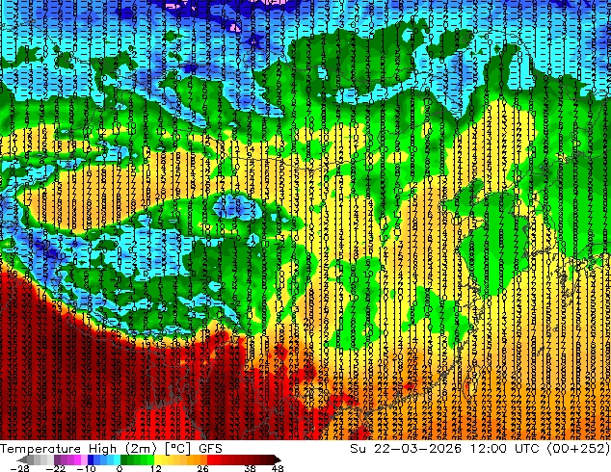Click the 'GFS' model label

(x=210, y=449)
